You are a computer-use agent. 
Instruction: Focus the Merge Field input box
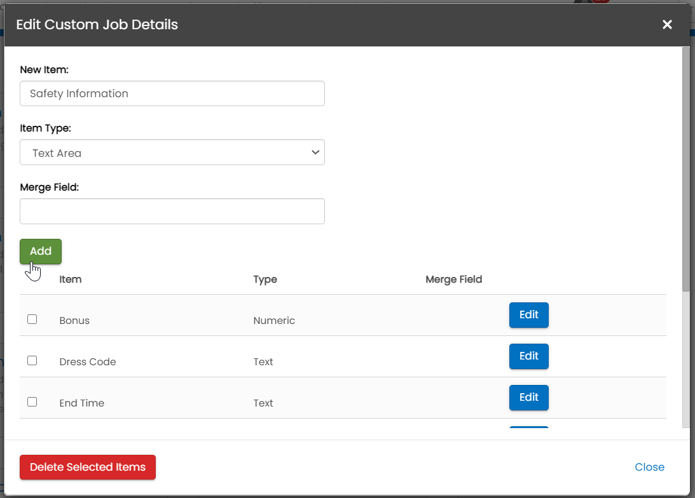point(172,212)
